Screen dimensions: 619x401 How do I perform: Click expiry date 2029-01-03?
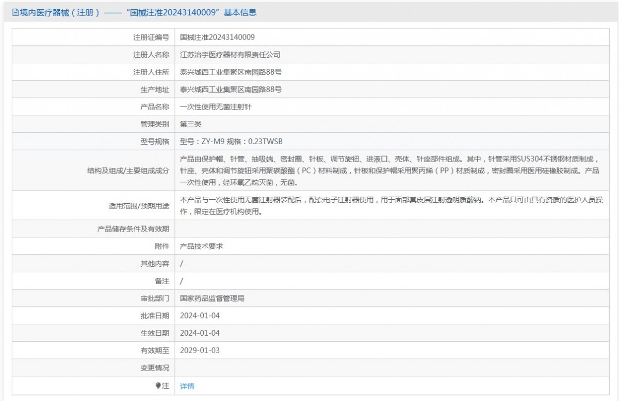(x=200, y=351)
